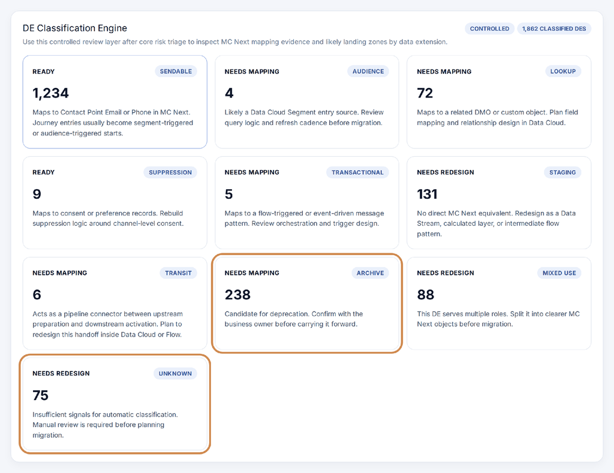The height and width of the screenshot is (473, 614).
Task: Click the CONTROLLED badge in the header
Action: tap(489, 29)
